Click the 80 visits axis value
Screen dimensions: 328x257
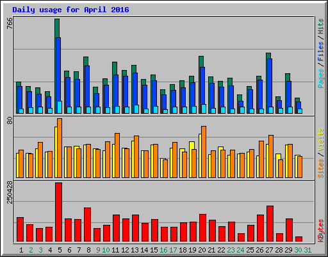click(x=10, y=121)
